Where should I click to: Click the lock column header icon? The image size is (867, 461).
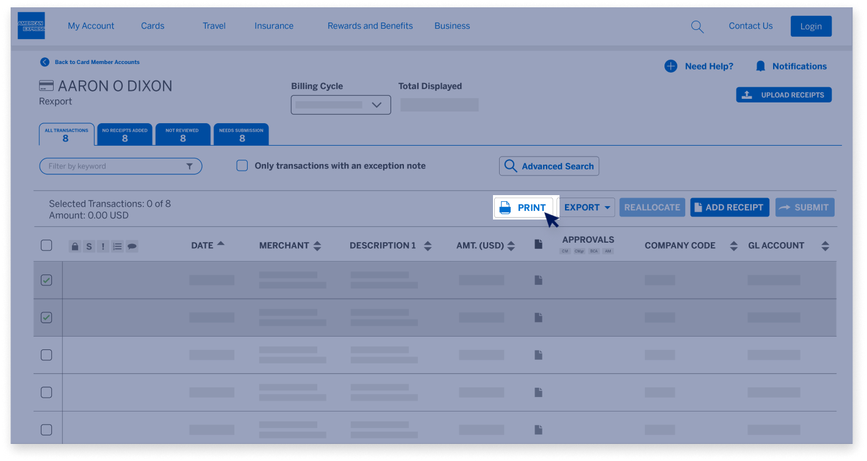(74, 246)
